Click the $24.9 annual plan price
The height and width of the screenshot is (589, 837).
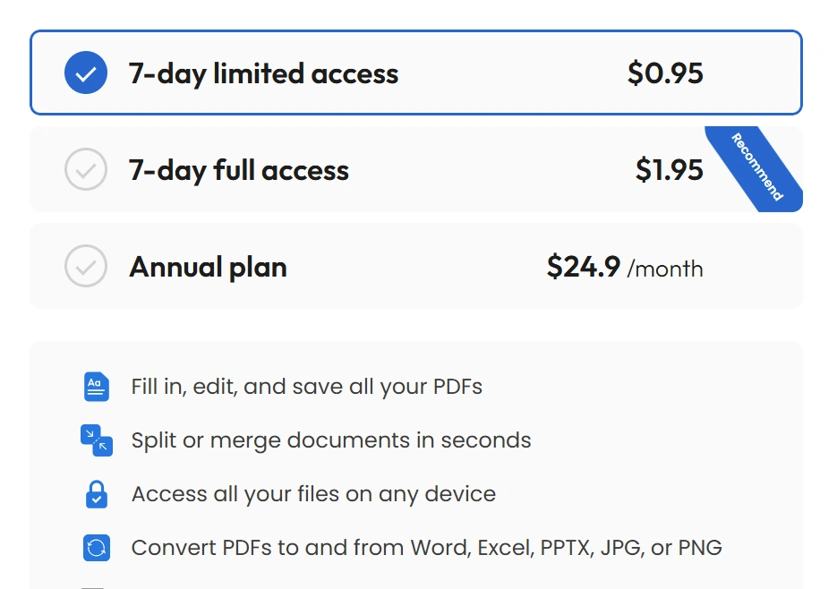(x=583, y=267)
